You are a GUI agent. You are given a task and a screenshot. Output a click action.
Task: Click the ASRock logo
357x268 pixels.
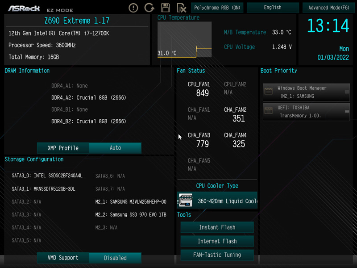tap(24, 8)
